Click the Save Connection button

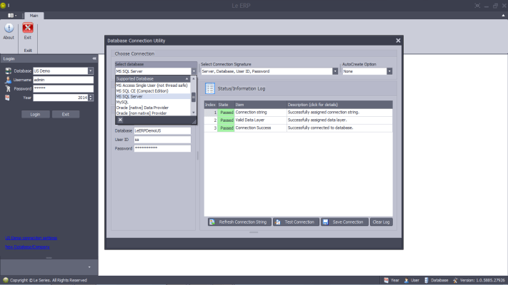344,222
